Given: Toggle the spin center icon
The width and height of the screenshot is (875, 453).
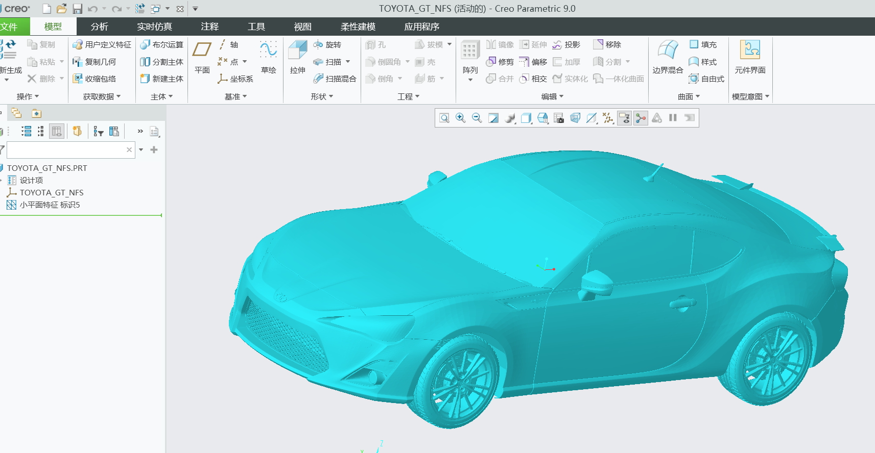Looking at the screenshot, I should (x=641, y=118).
